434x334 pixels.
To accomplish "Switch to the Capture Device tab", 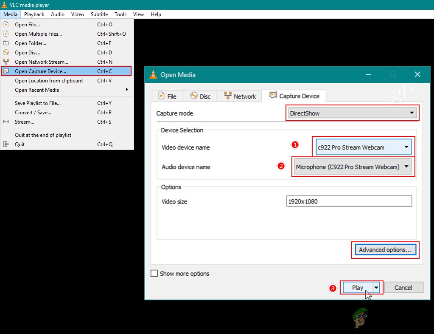I will pyautogui.click(x=294, y=96).
